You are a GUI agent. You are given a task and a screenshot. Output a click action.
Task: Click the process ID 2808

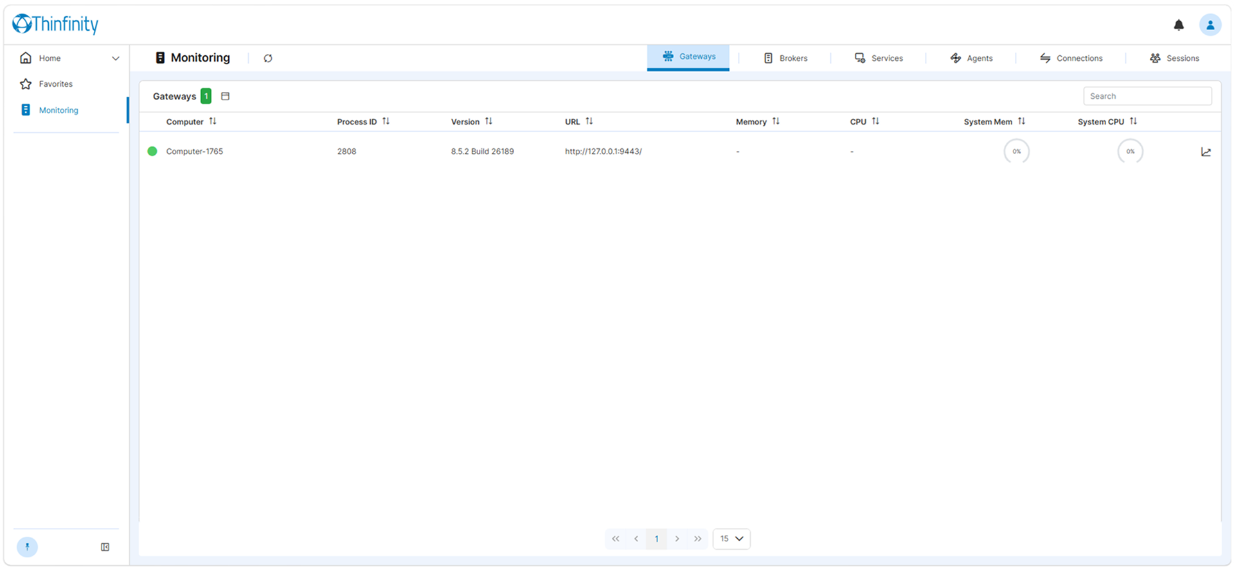346,152
